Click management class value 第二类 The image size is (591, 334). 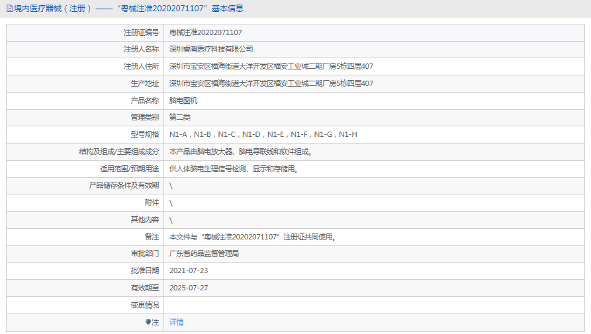coord(180,118)
